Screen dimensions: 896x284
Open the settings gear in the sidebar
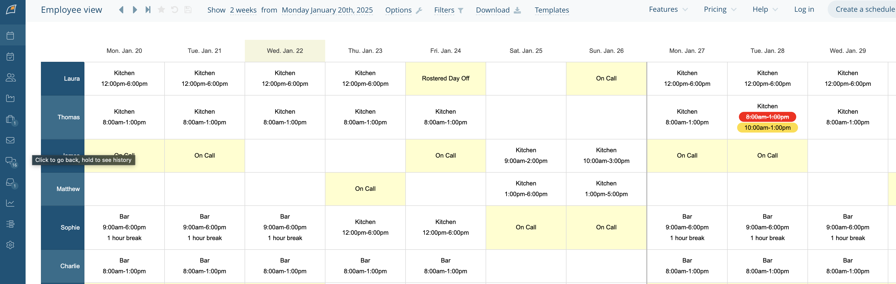[x=10, y=245]
